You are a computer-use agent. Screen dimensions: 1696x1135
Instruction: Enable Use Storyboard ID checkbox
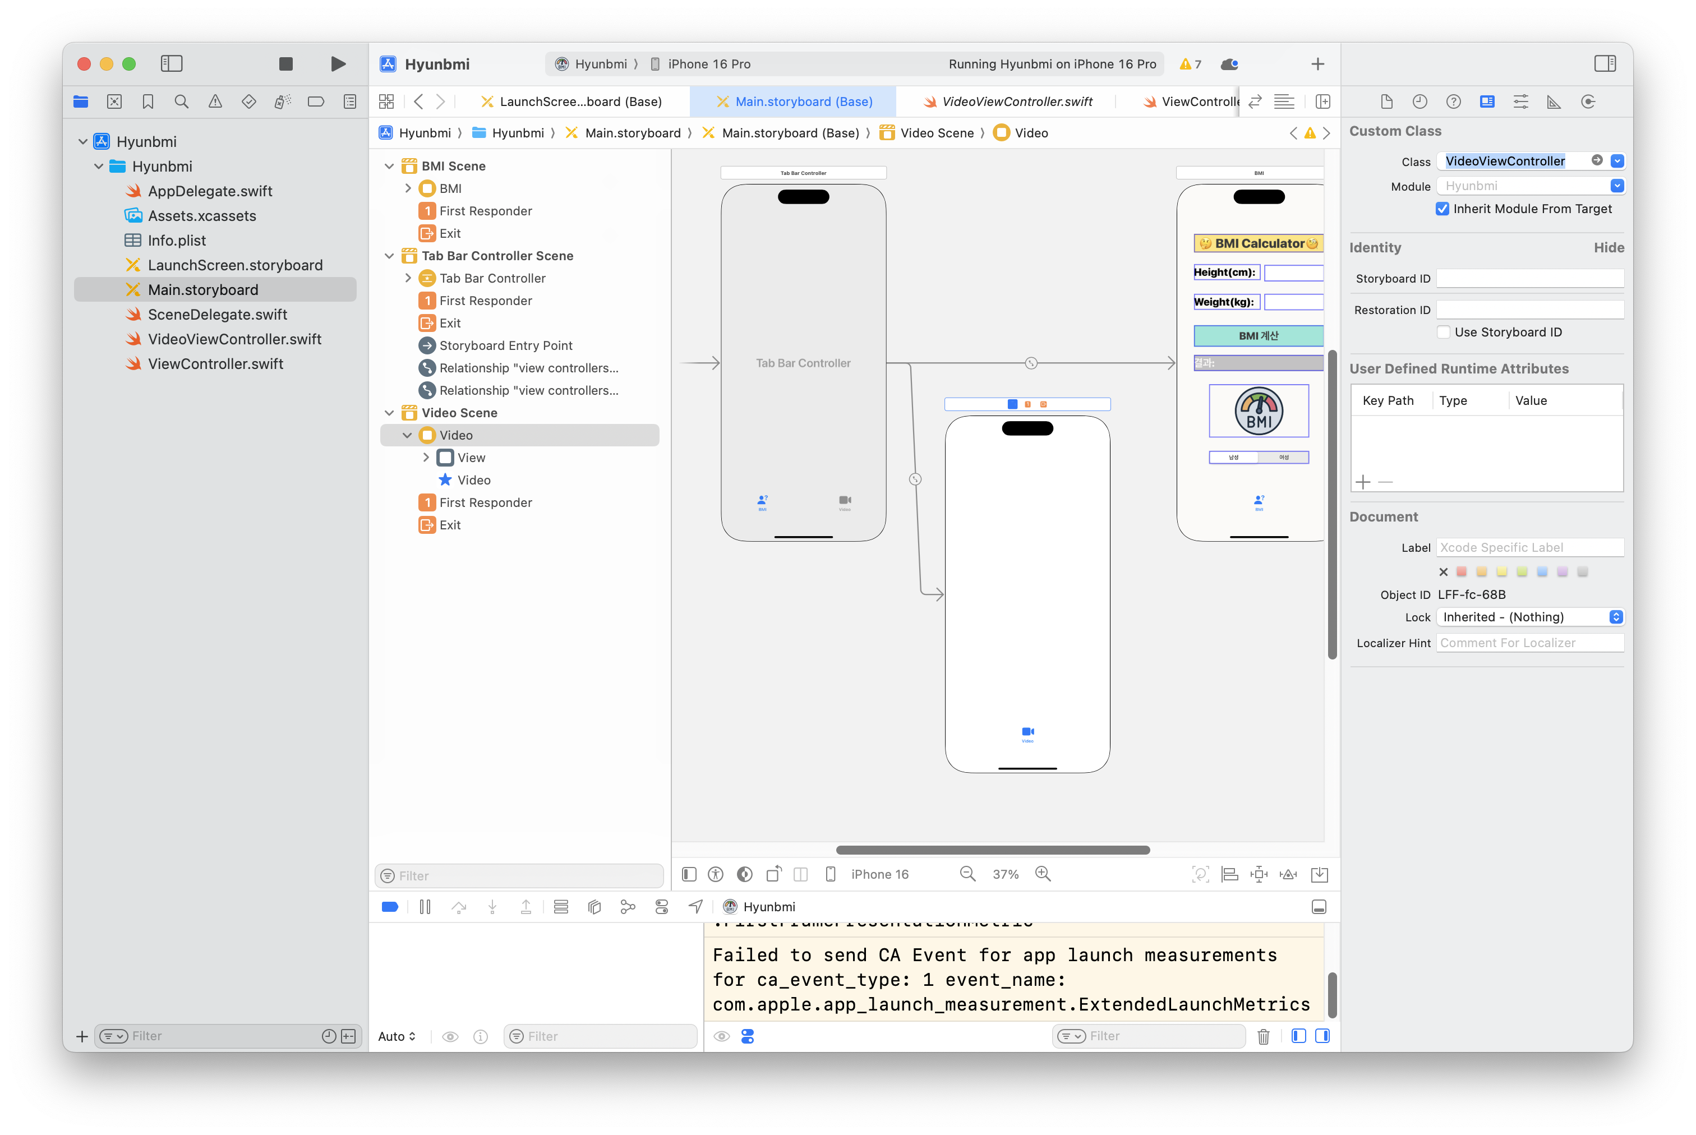pyautogui.click(x=1444, y=332)
